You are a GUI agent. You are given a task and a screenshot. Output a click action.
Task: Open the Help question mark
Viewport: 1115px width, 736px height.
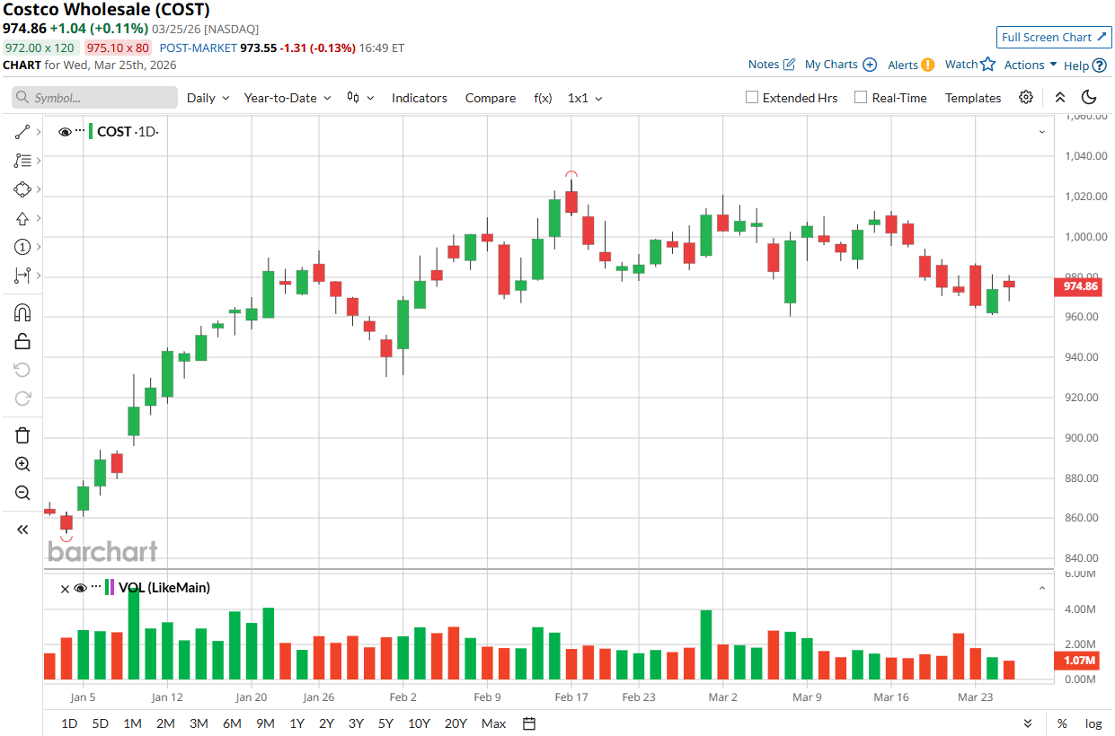coord(1084,65)
